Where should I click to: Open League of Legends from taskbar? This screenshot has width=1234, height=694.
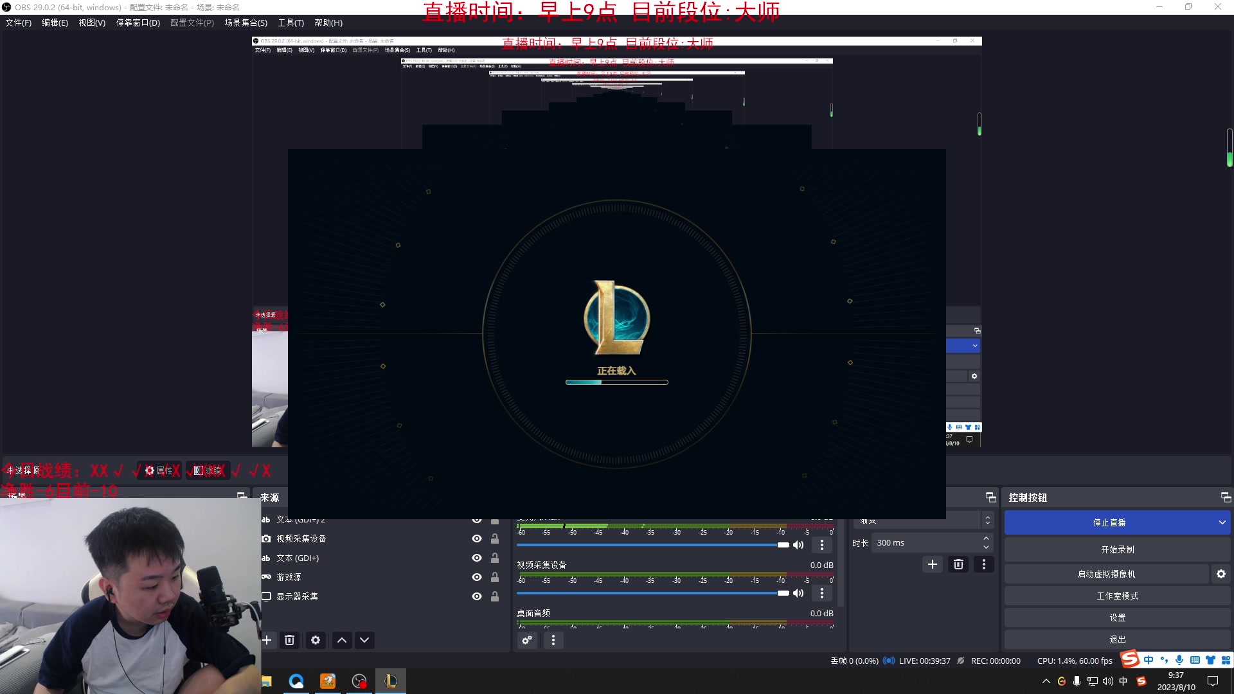tap(390, 681)
